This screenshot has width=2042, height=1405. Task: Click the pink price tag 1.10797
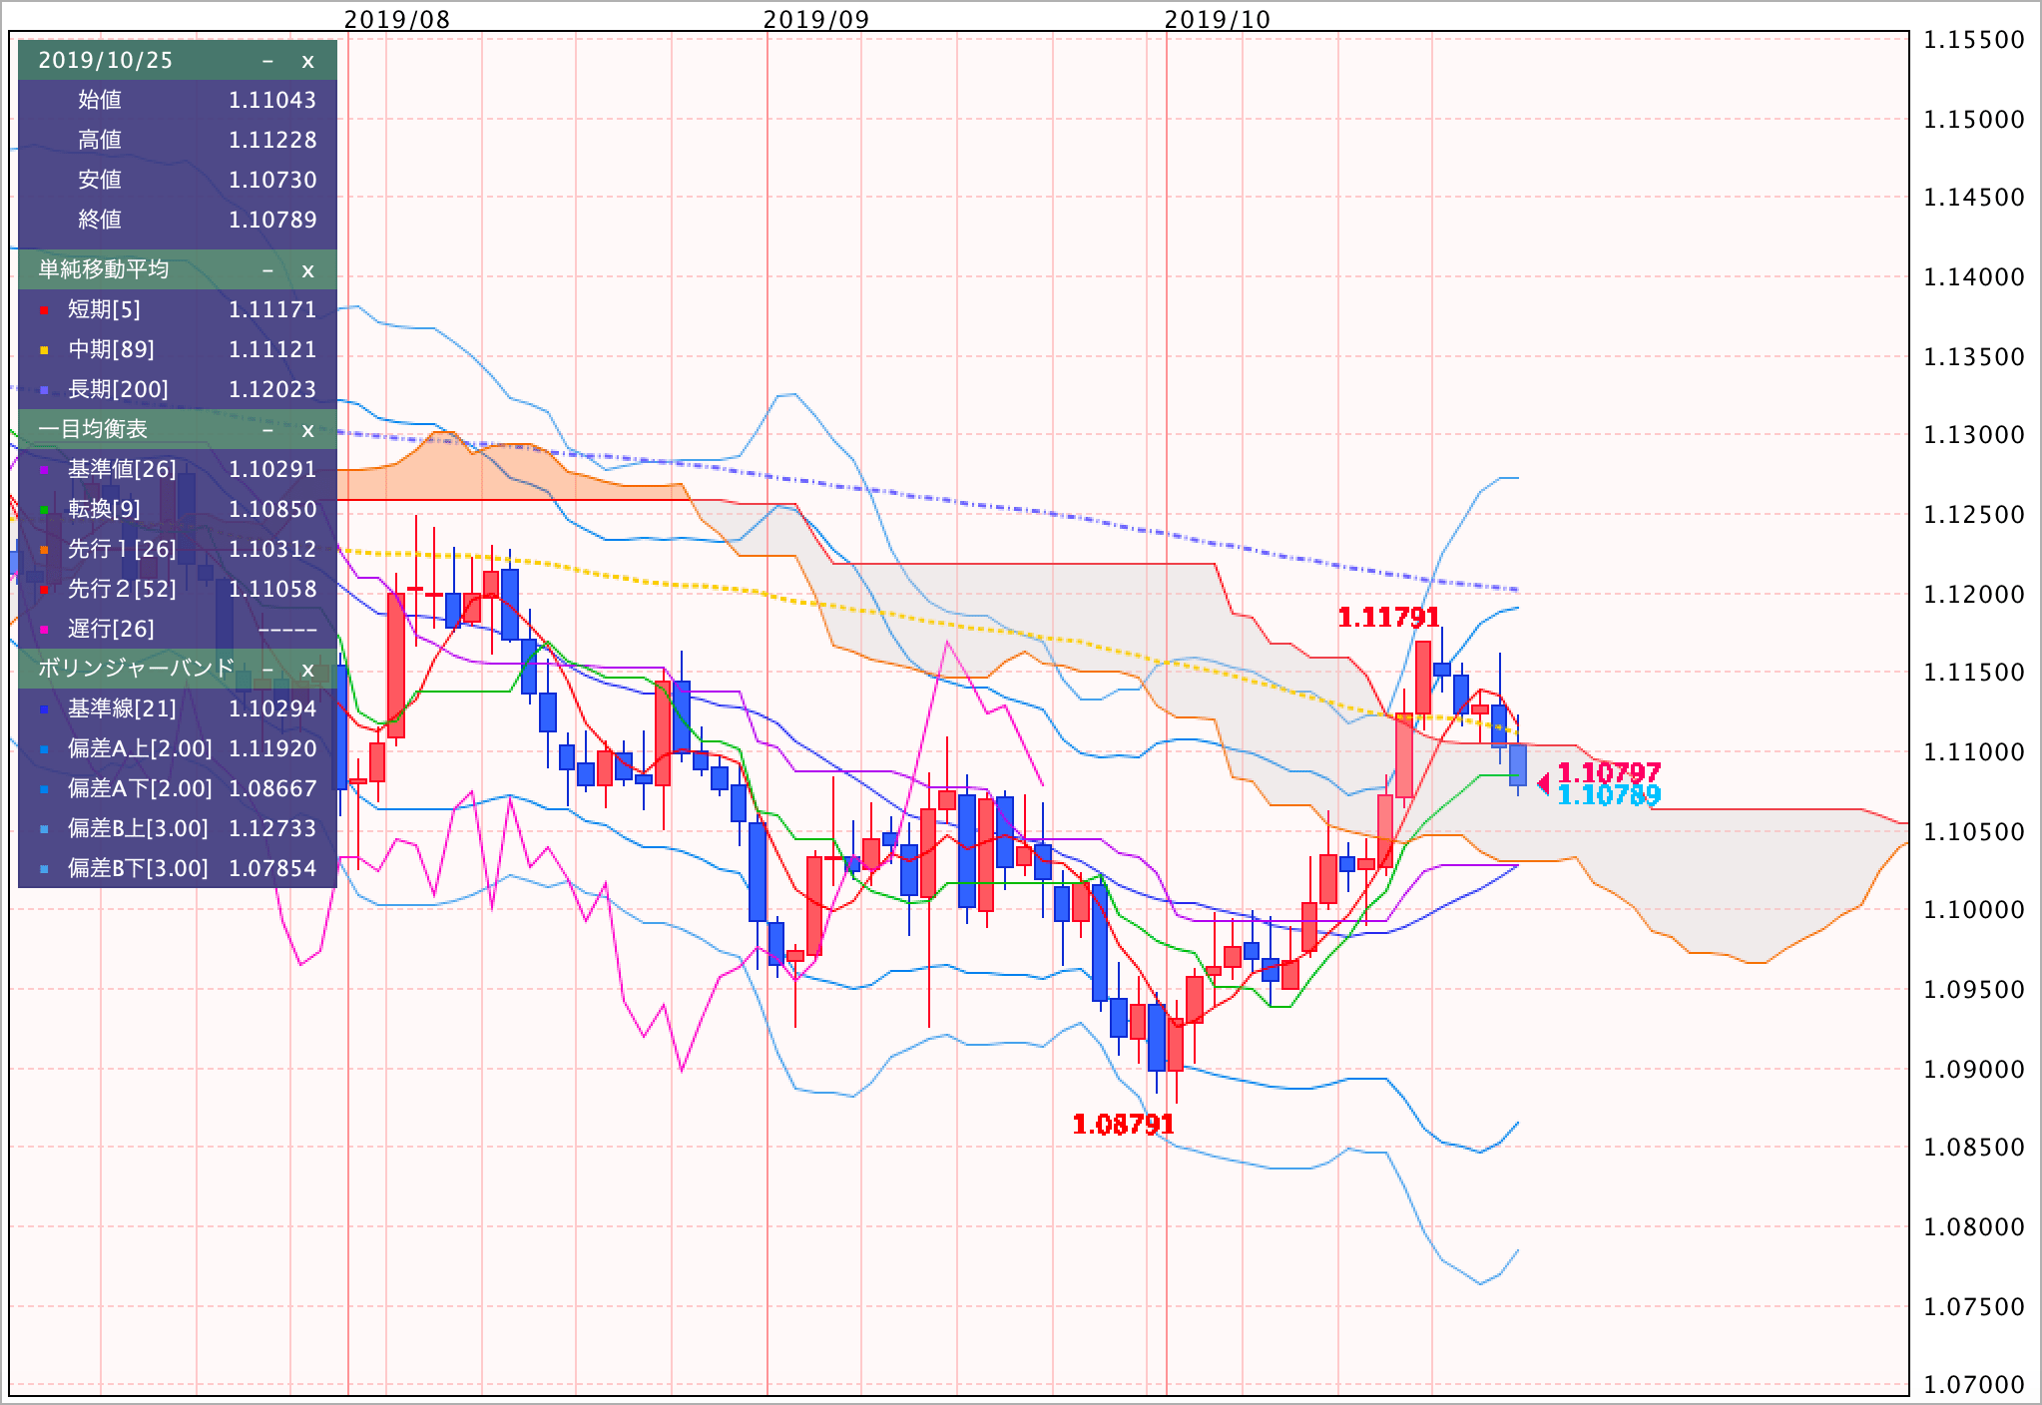pos(1609,772)
